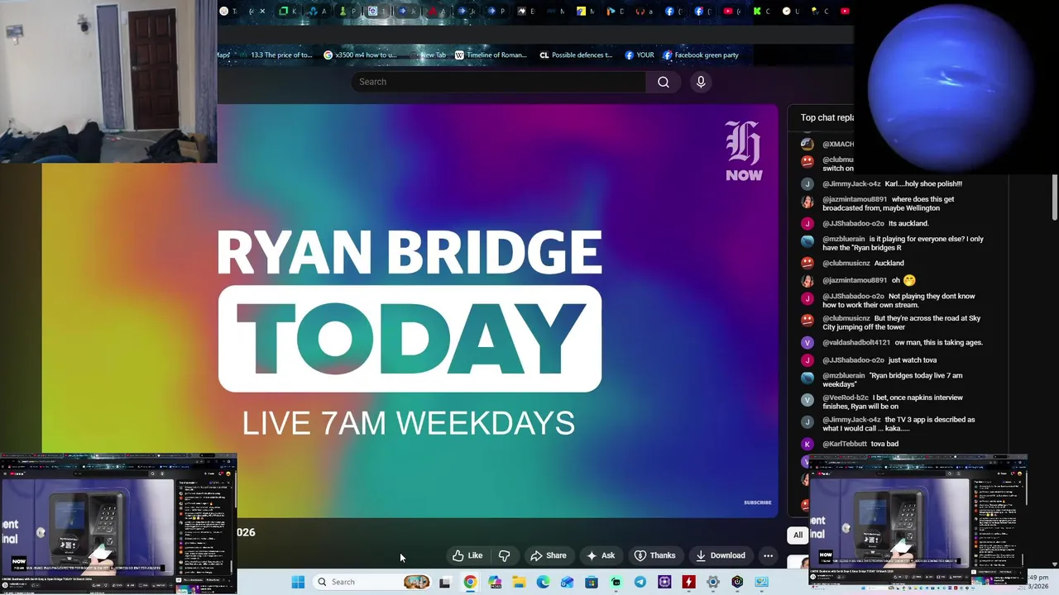
Task: Click the YouTube search magnifier button
Action: 664,82
